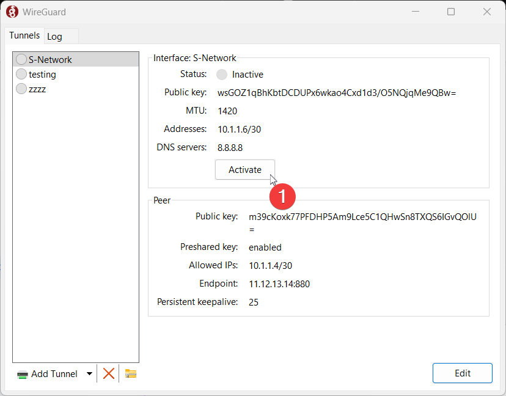Click the WireGuard app logo icon

[x=12, y=12]
